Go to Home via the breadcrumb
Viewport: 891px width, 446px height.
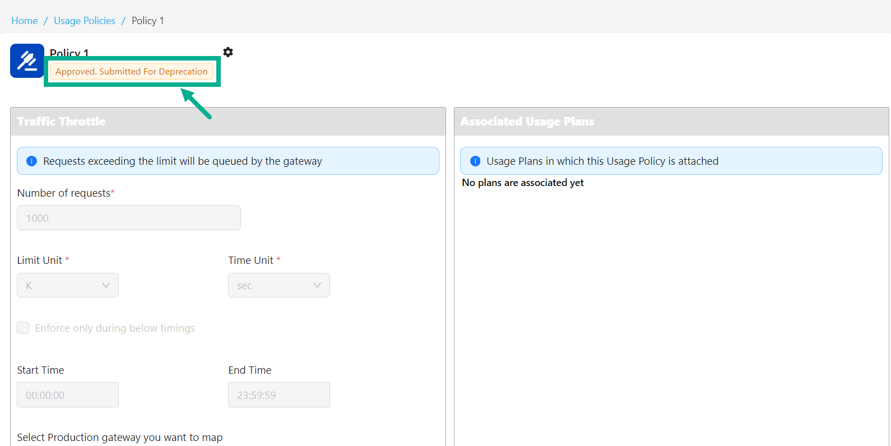pos(25,21)
